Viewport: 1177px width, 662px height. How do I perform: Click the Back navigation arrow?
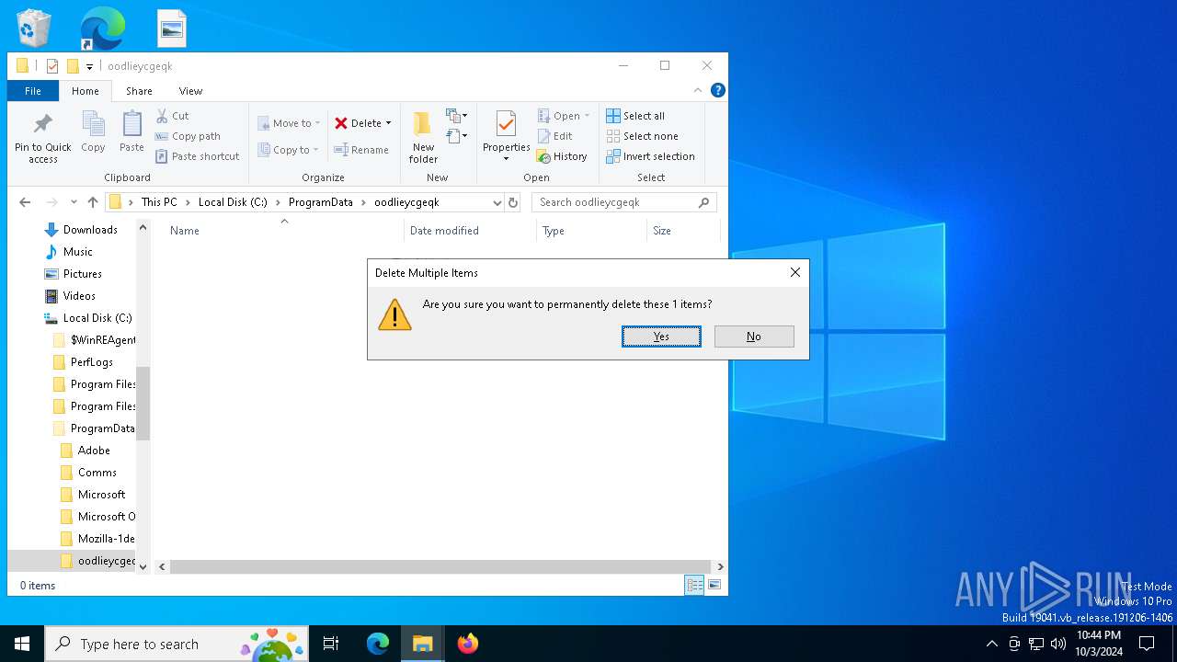click(25, 202)
